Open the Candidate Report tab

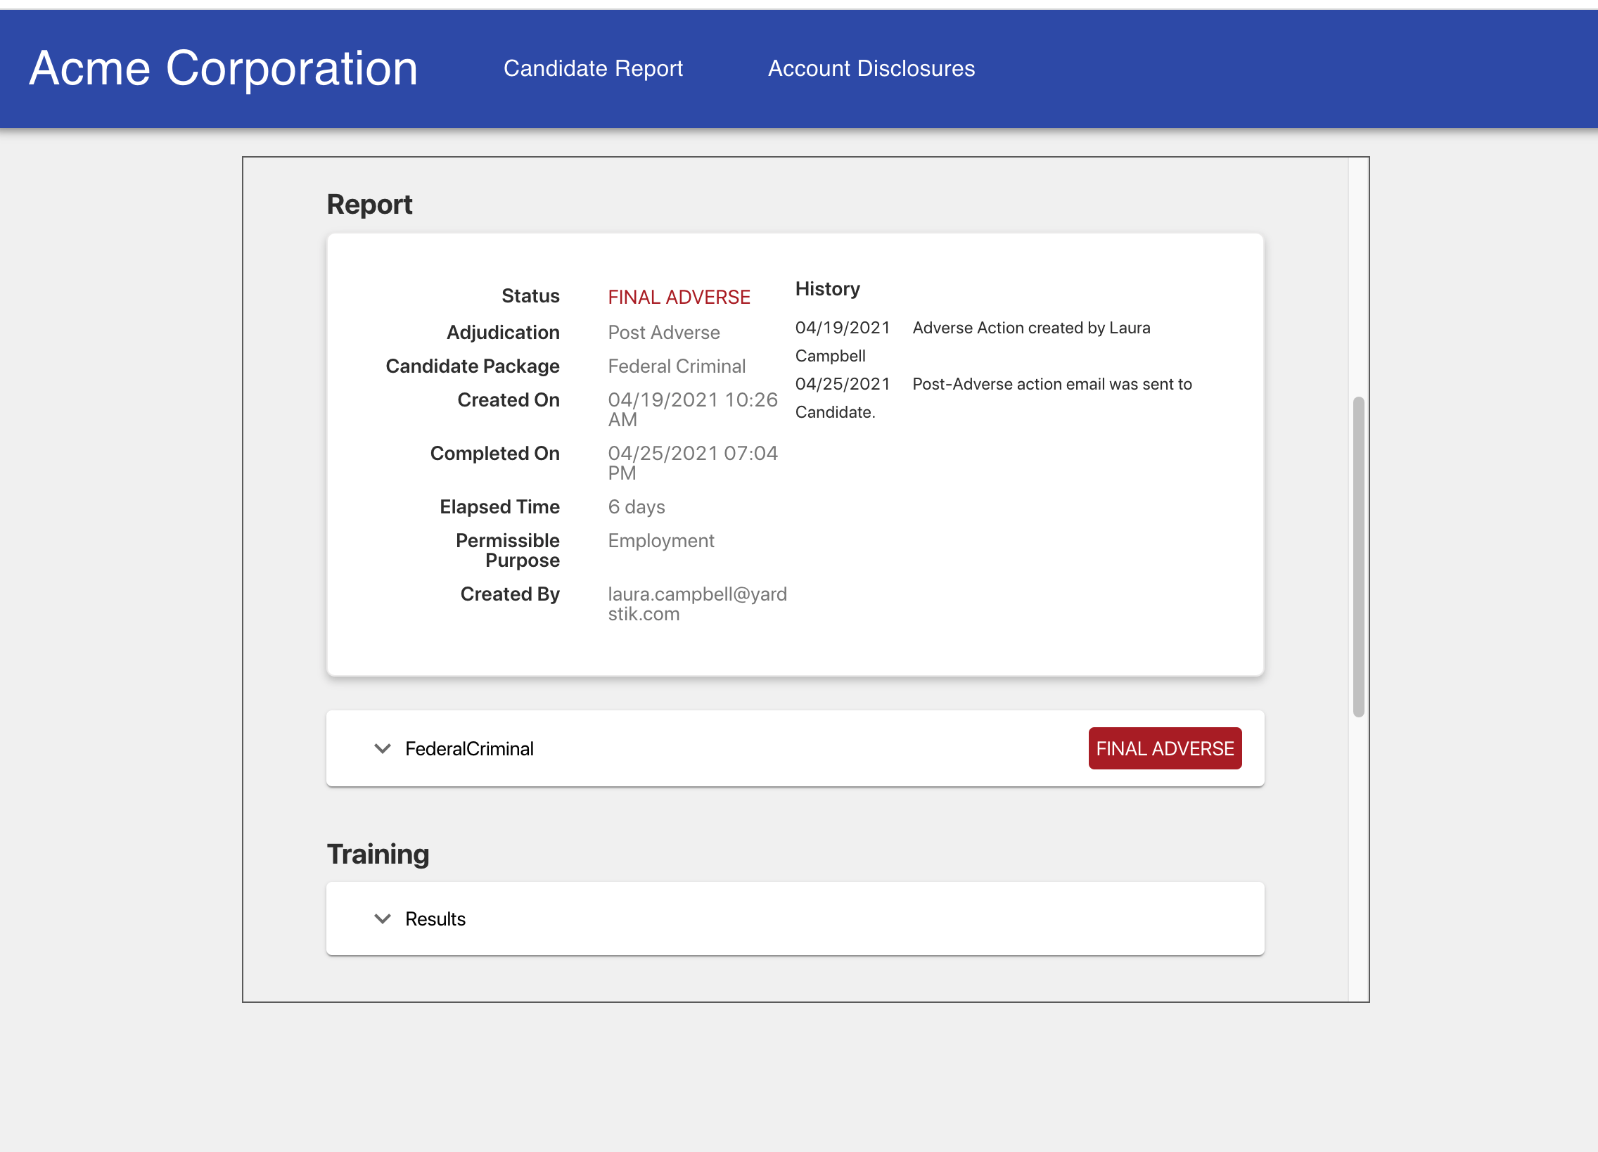tap(592, 68)
